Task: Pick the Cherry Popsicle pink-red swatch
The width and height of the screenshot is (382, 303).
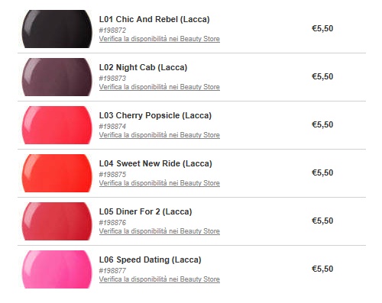Action: pyautogui.click(x=57, y=125)
